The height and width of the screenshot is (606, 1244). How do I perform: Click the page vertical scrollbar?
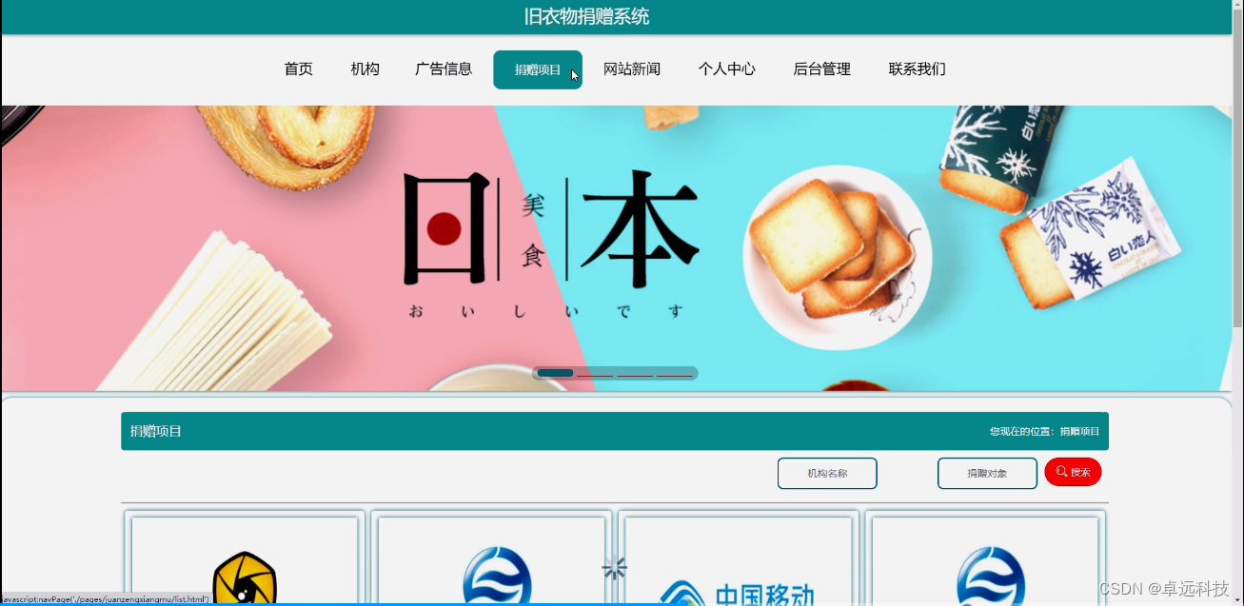(x=1237, y=303)
